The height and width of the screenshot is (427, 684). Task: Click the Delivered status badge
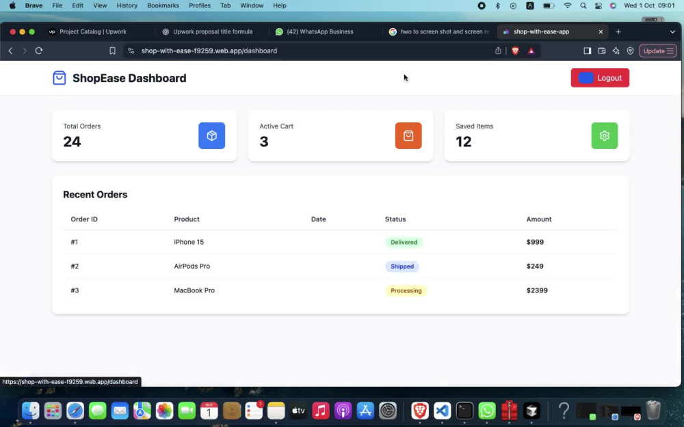(x=404, y=243)
